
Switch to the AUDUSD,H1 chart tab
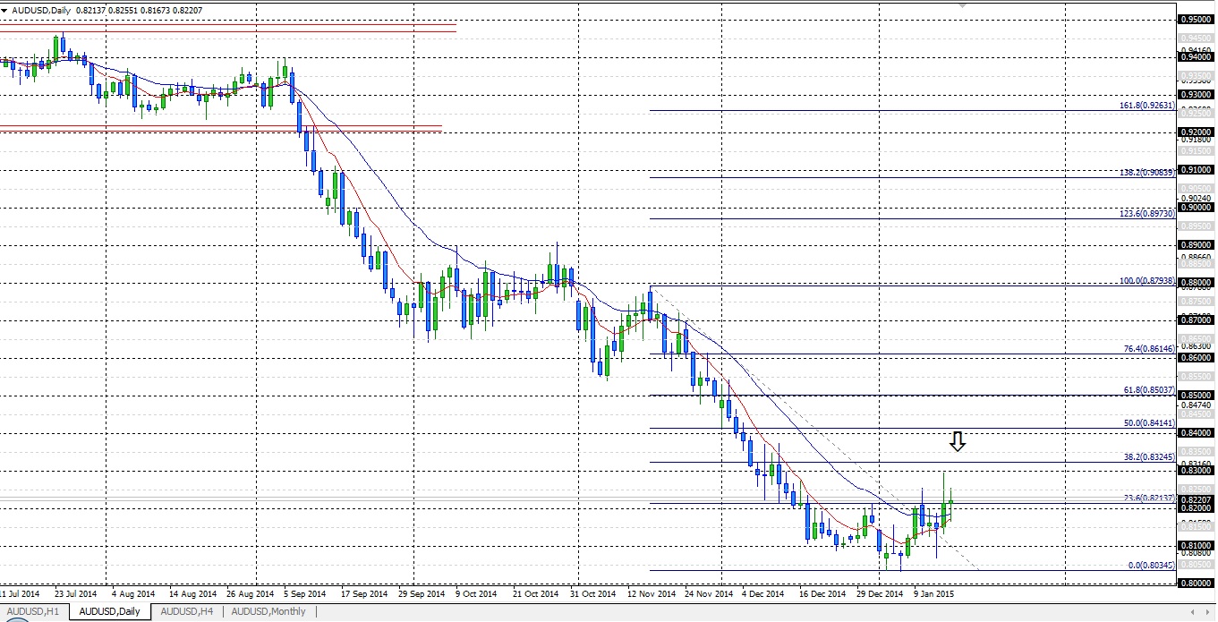[32, 612]
